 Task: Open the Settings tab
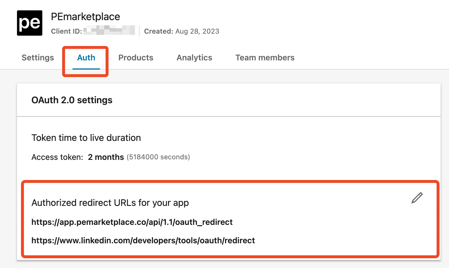tap(38, 58)
